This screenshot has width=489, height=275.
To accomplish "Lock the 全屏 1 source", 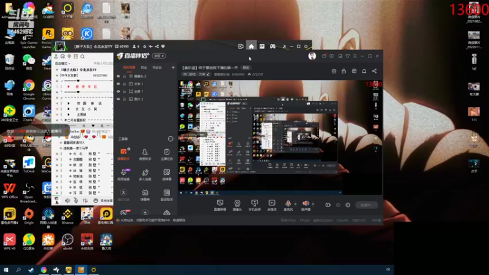I will point(124,92).
